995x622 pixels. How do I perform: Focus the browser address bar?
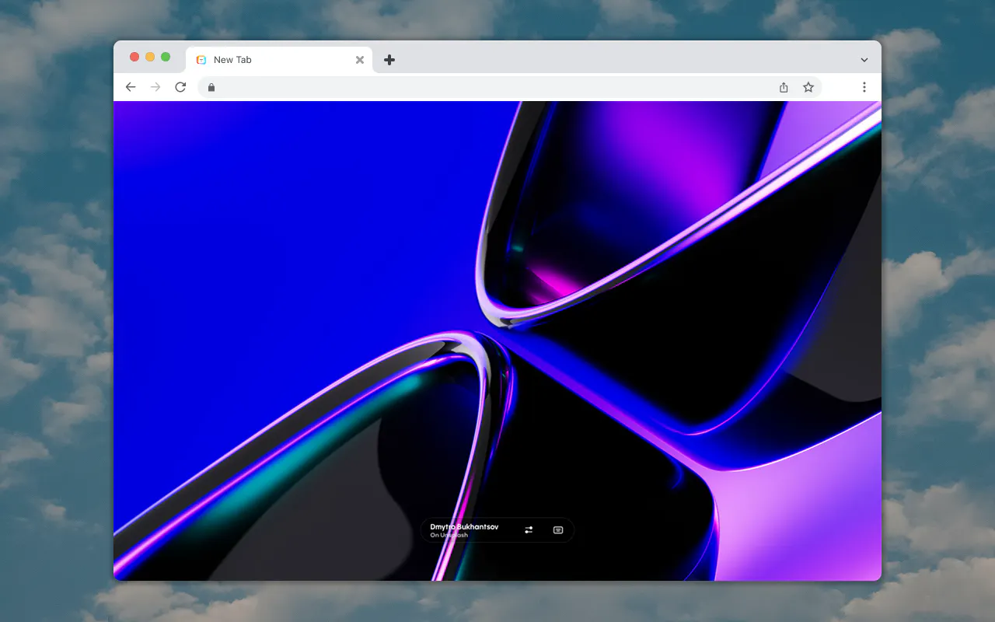[509, 87]
